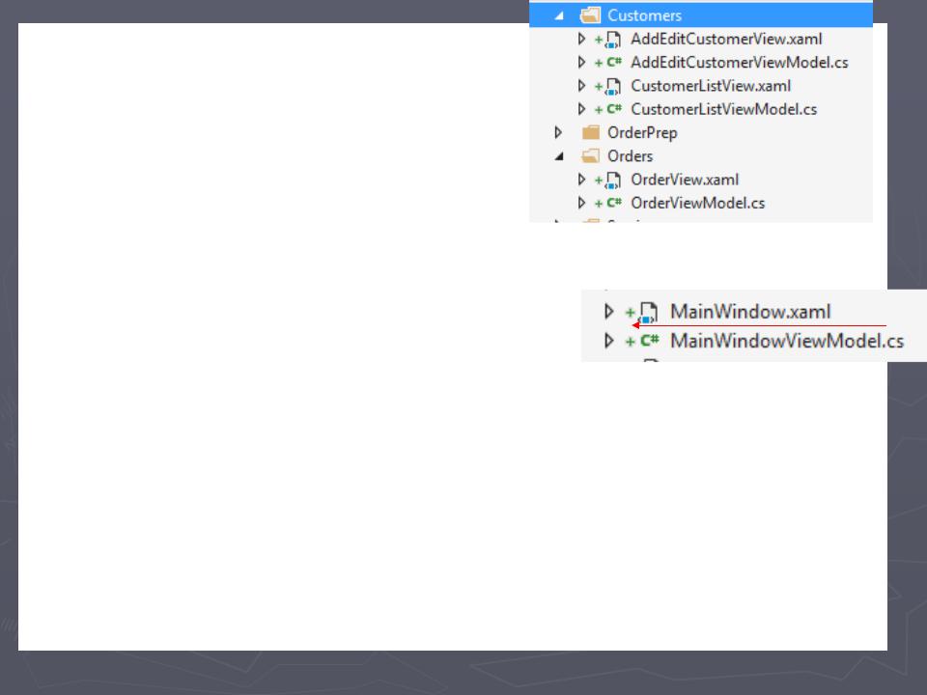Viewport: 927px width, 695px height.
Task: Expand the OrderPrep folder
Action: (558, 132)
